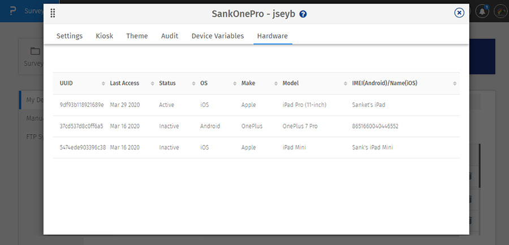The image size is (509, 245).
Task: Click the Sank's iPad Mini name cell
Action: click(x=372, y=147)
